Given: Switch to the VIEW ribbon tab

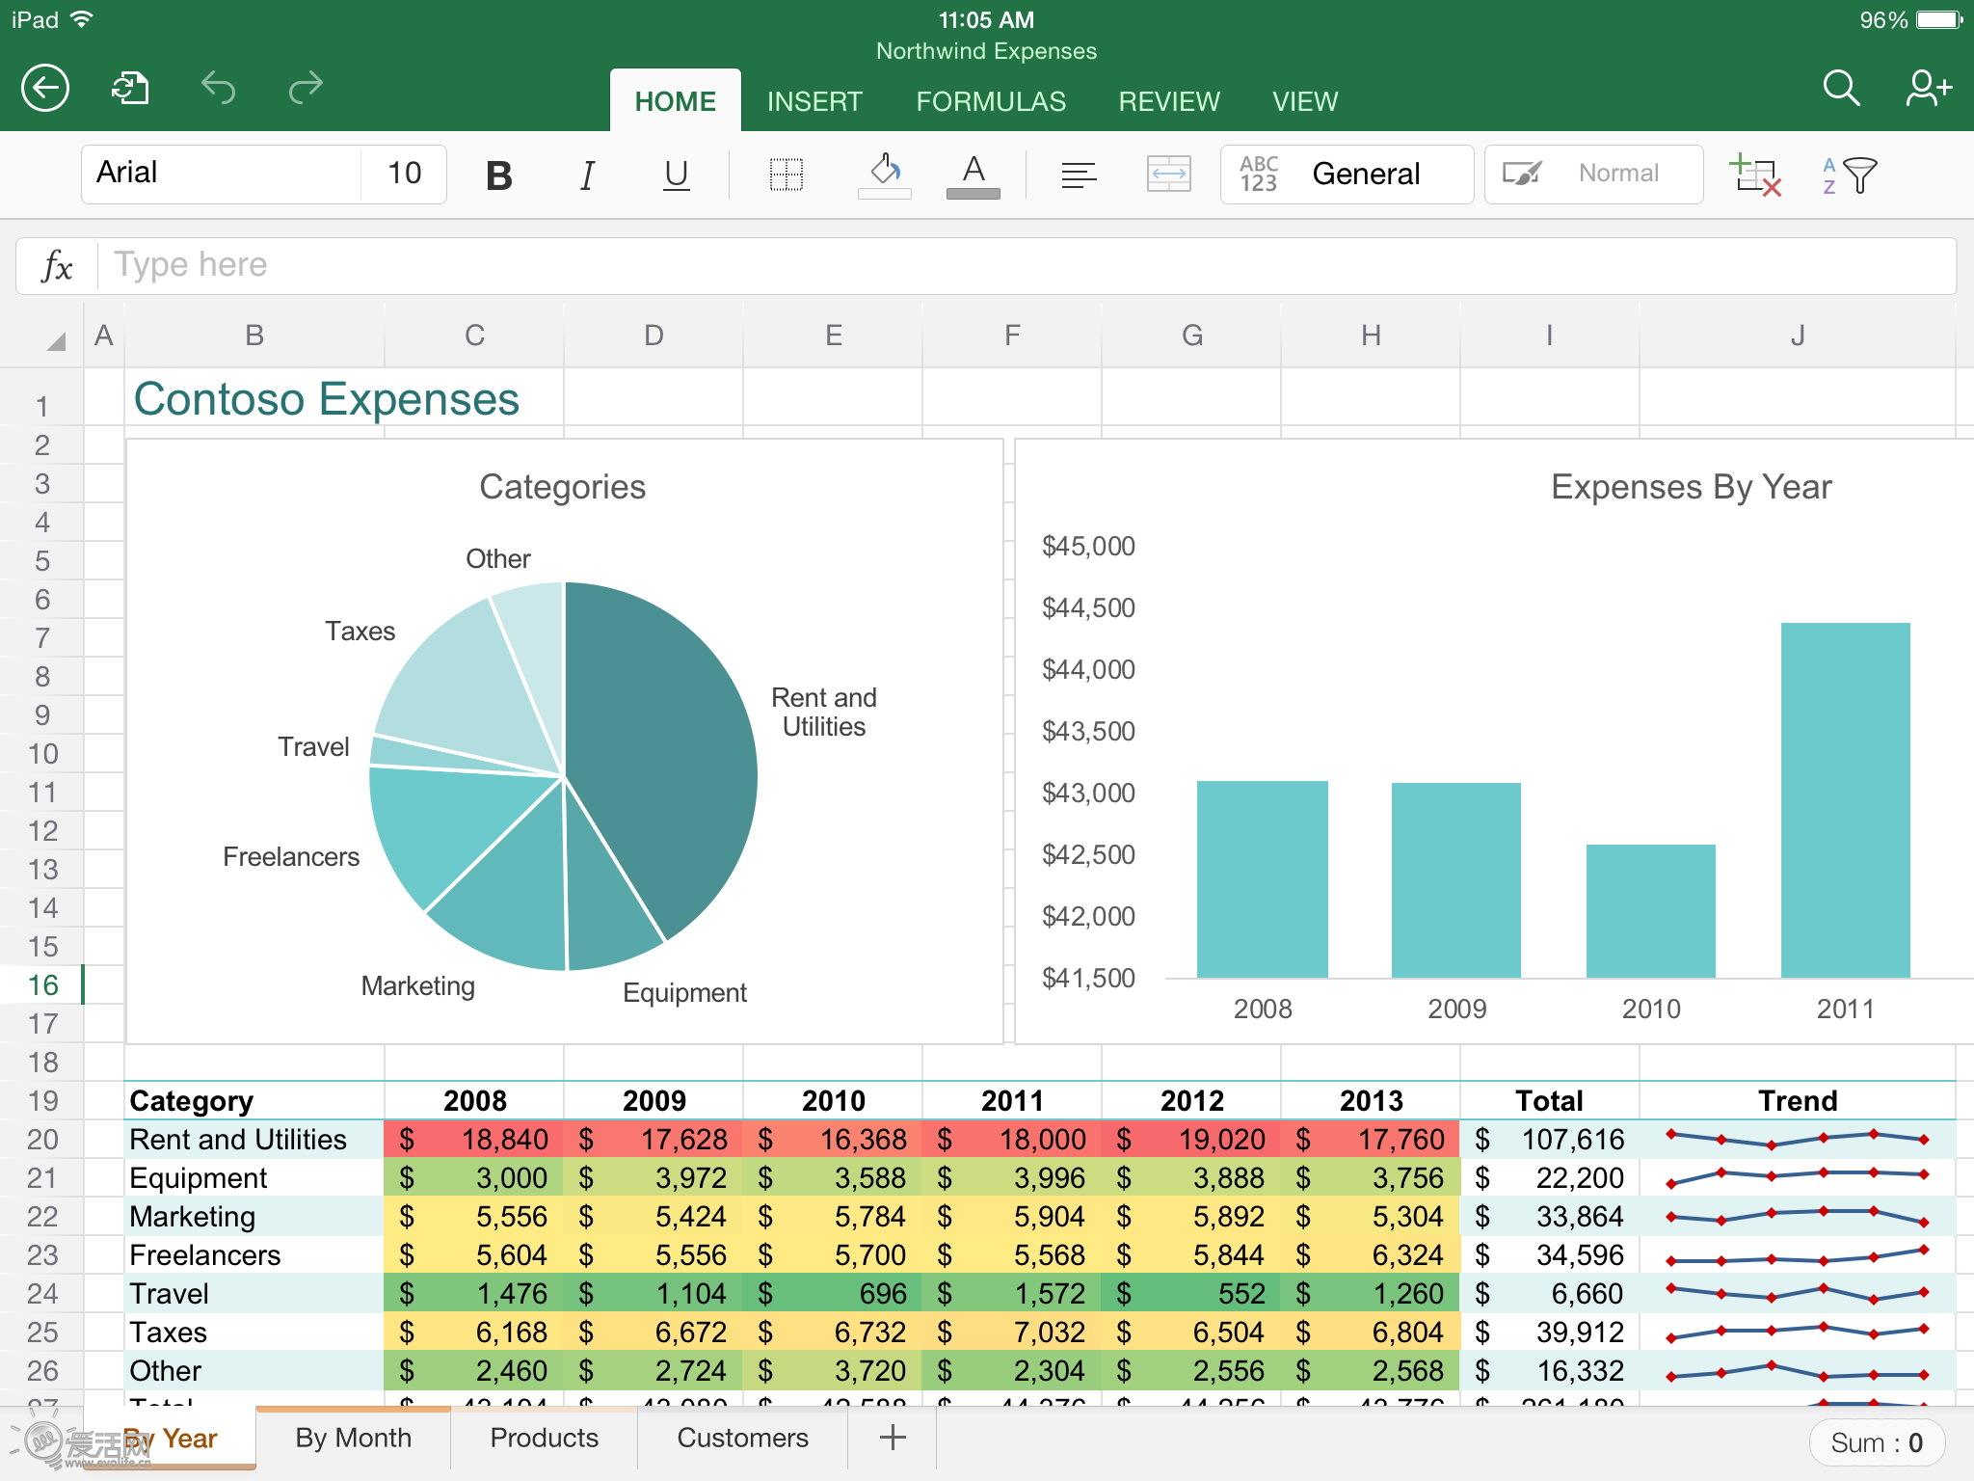Looking at the screenshot, I should (x=1305, y=101).
